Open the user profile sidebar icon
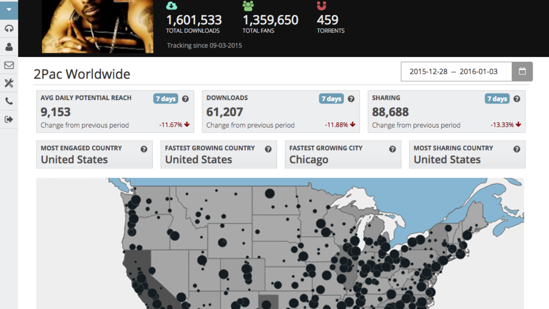549x309 pixels. tap(9, 47)
